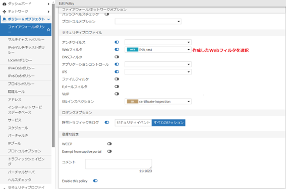Enable the WCCP switch
Viewport: 286px width, 189px height.
tap(109, 144)
